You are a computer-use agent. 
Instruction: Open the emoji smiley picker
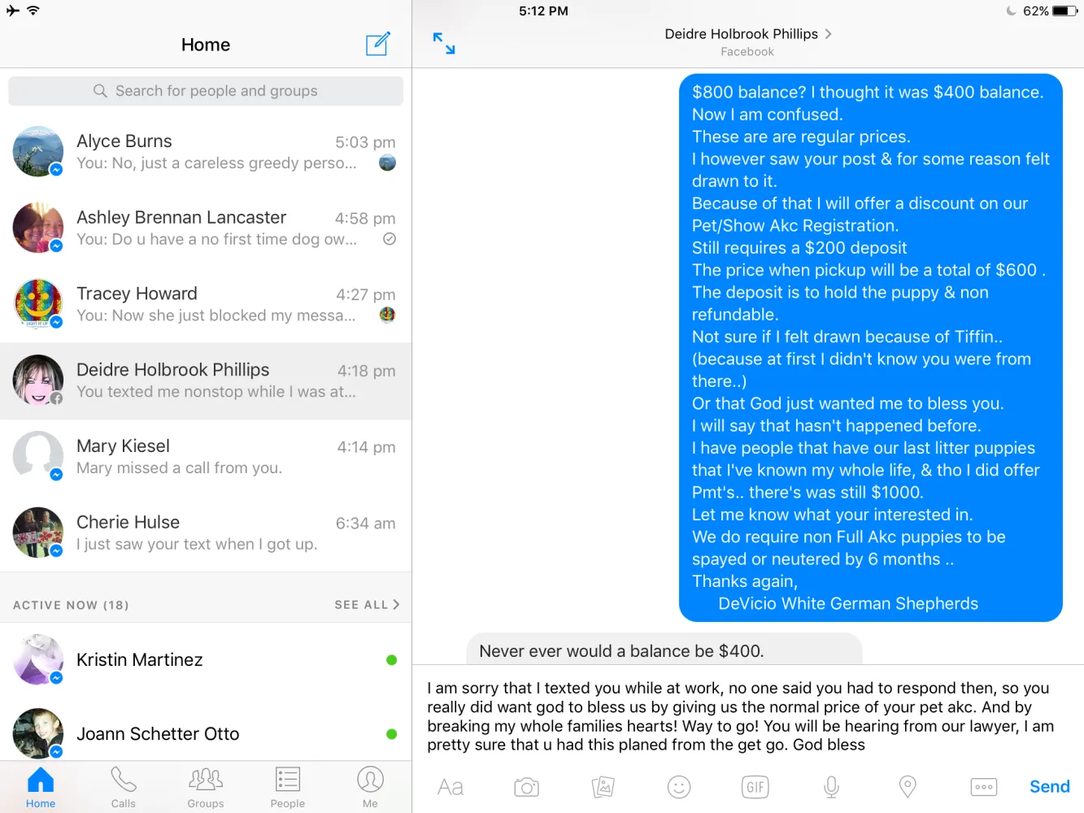679,787
